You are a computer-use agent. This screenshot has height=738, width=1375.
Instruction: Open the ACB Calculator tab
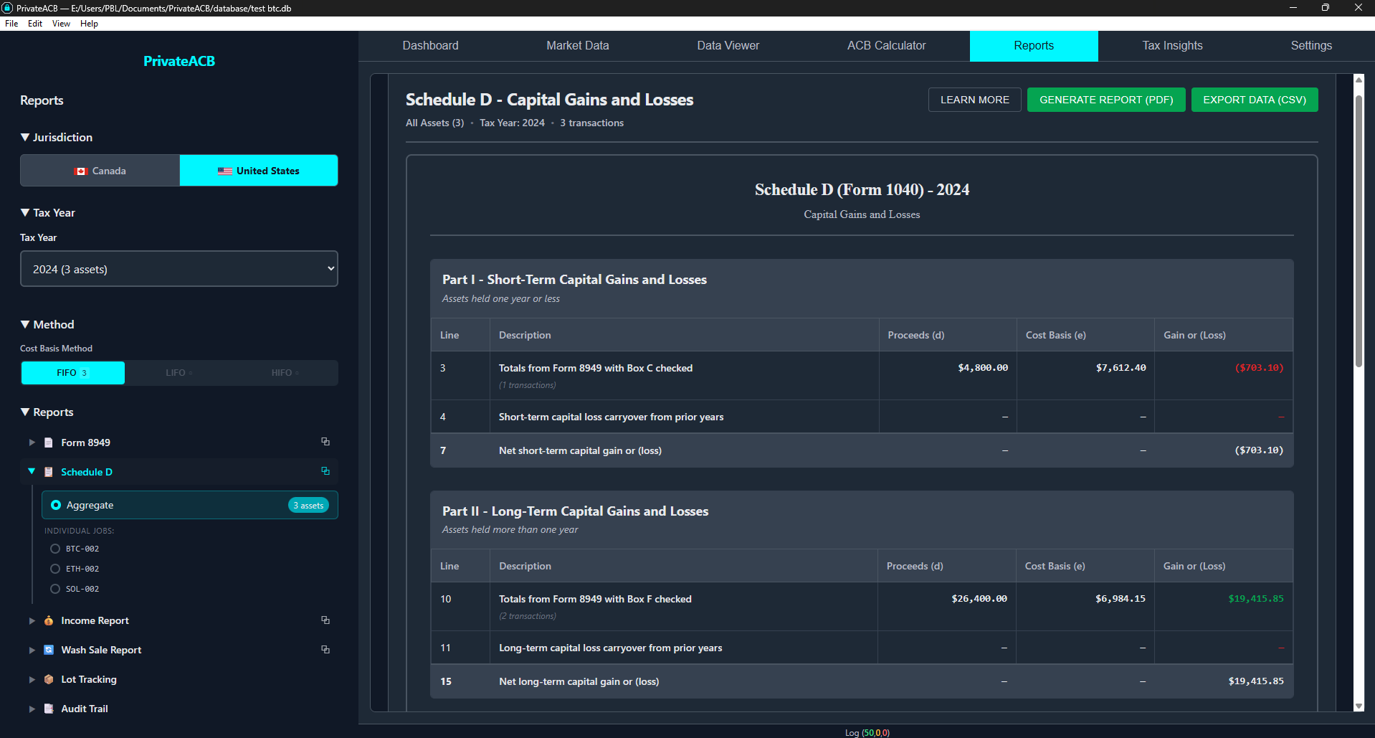(886, 46)
